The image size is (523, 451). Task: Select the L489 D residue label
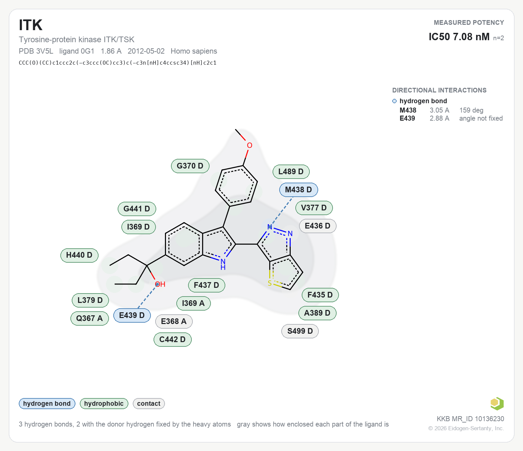coord(291,172)
